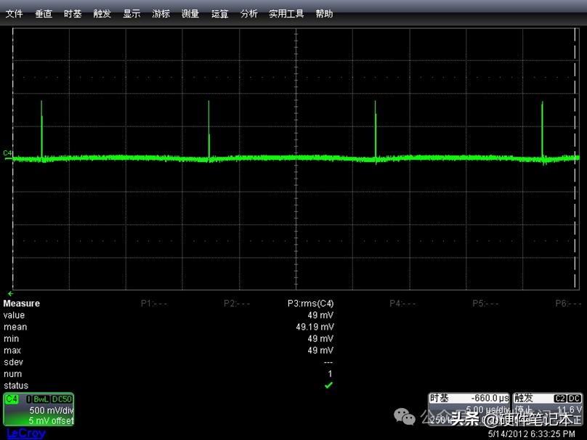Click the C4 channel descriptor box
This screenshot has height=440, width=587.
pyautogui.click(x=39, y=410)
